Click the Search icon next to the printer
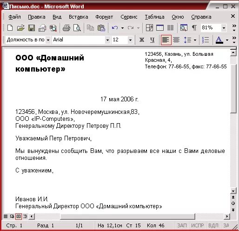Screen dimensions: 239x231 pos(53,28)
